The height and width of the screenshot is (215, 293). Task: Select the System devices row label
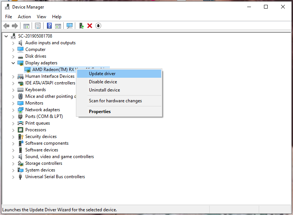pyautogui.click(x=40, y=170)
